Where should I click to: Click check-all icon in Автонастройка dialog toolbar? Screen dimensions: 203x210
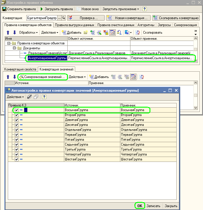(29, 97)
